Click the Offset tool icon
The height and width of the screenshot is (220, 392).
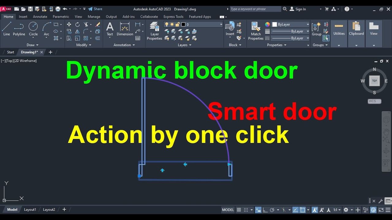tap(98, 38)
